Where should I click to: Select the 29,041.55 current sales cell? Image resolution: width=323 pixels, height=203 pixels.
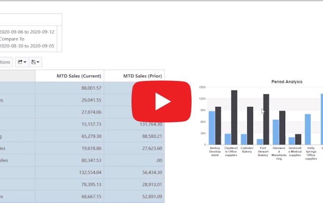click(88, 100)
